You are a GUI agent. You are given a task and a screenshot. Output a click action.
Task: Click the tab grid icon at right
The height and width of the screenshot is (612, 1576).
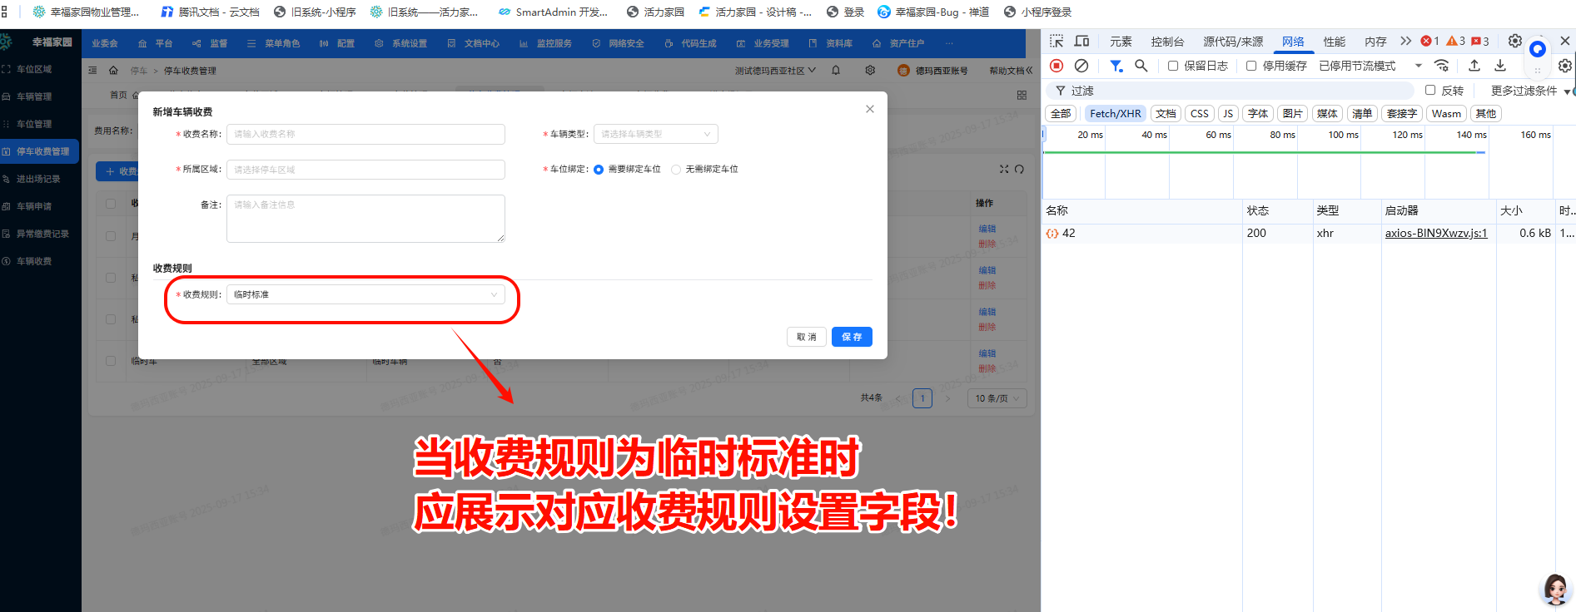click(1022, 95)
